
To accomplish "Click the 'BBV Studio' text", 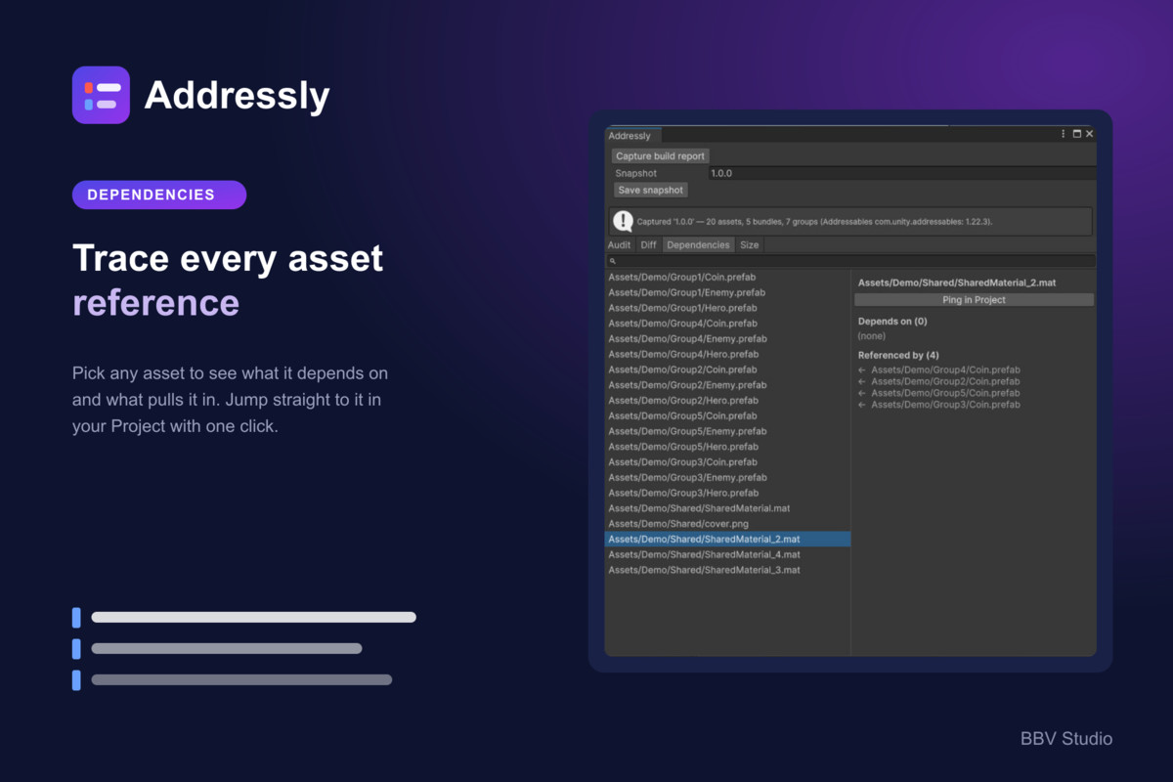I will (x=1066, y=739).
